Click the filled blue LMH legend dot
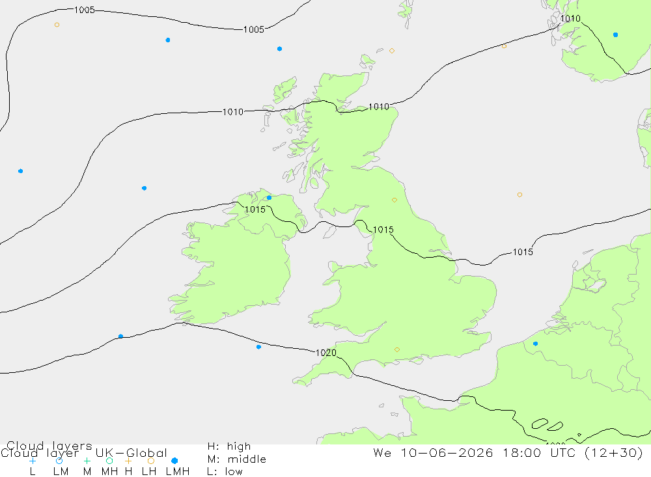 point(174,461)
